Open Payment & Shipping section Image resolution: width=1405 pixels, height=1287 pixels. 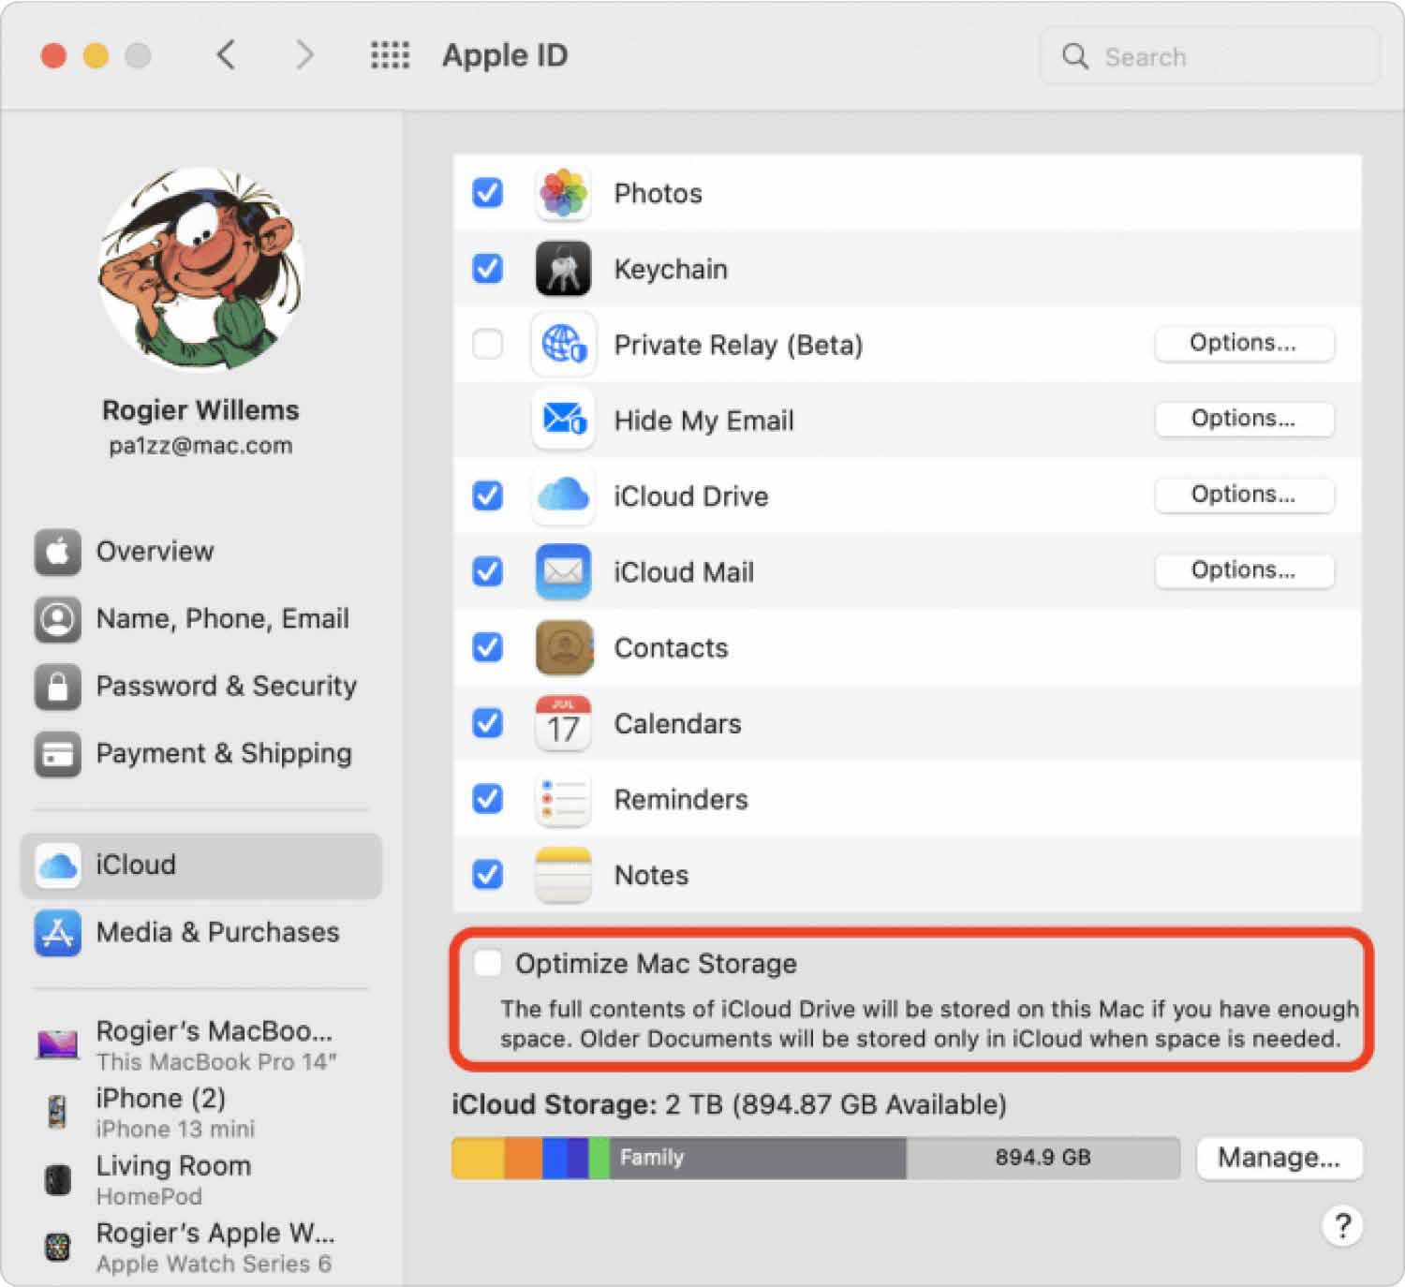(200, 754)
